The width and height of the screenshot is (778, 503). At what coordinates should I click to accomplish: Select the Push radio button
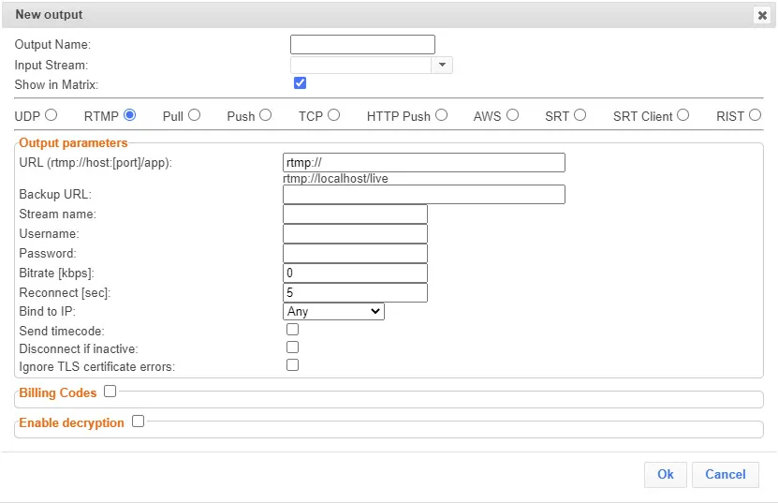(266, 115)
